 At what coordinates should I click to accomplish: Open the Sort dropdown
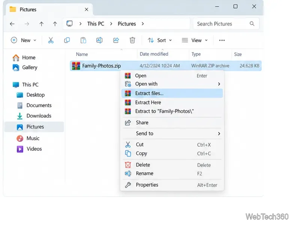[160, 40]
